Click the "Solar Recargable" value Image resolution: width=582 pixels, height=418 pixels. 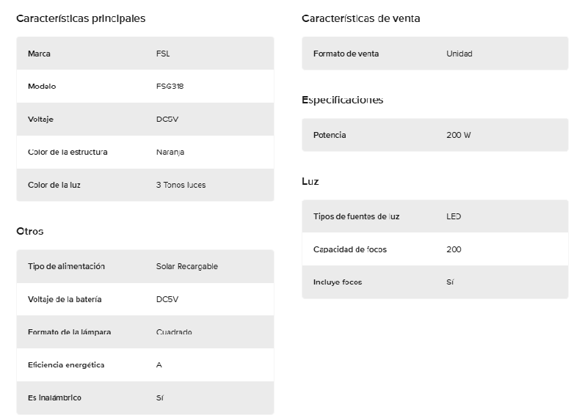[x=186, y=266]
